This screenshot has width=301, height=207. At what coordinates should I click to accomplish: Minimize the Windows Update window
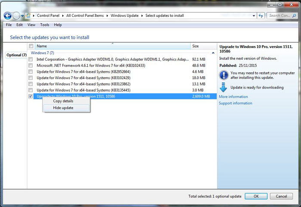[x=271, y=5]
